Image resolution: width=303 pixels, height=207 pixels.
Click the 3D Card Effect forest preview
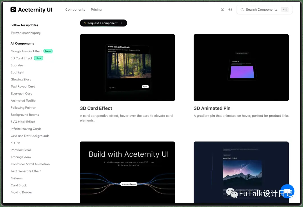click(128, 67)
